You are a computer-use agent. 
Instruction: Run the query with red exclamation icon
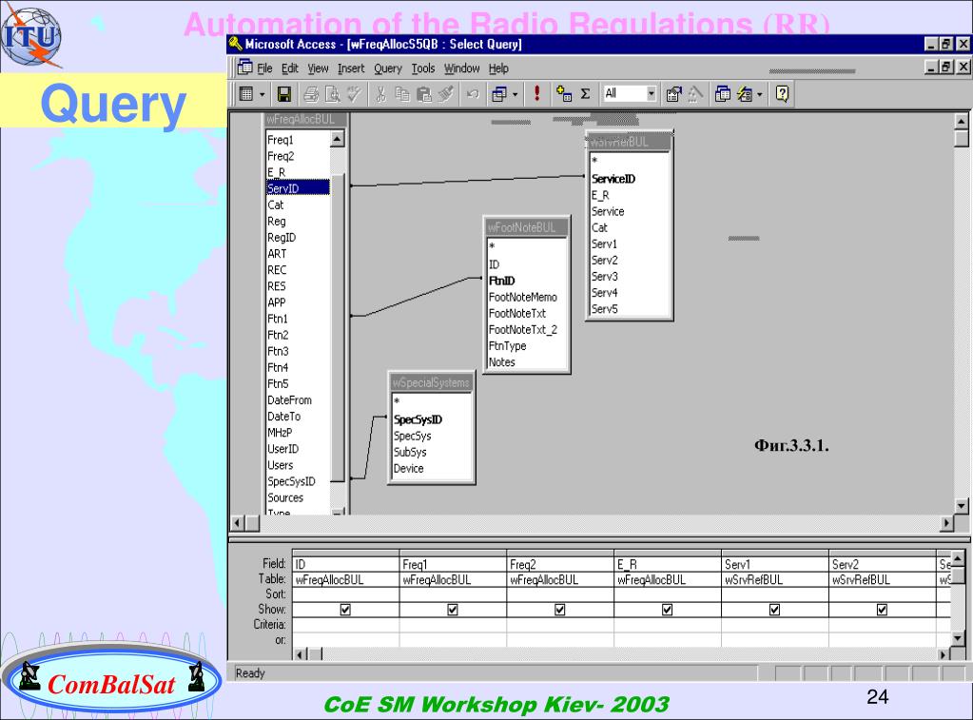(x=536, y=94)
